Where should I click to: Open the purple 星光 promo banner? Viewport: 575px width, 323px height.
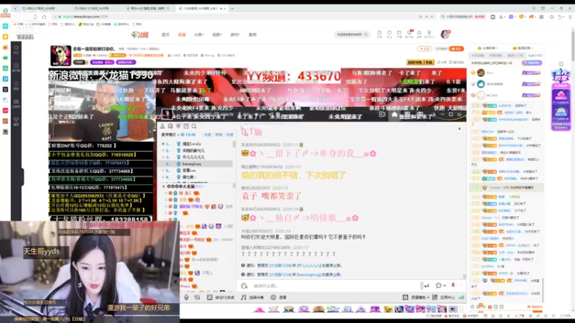[561, 99]
